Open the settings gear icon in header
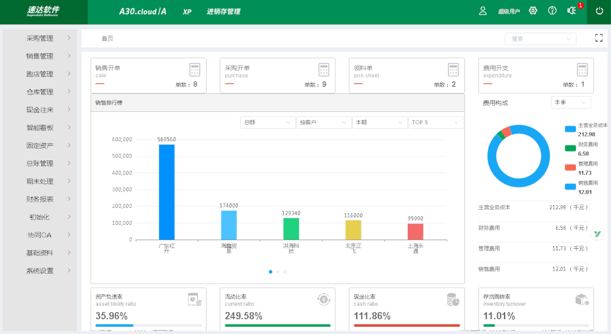The width and height of the screenshot is (611, 334). (533, 11)
